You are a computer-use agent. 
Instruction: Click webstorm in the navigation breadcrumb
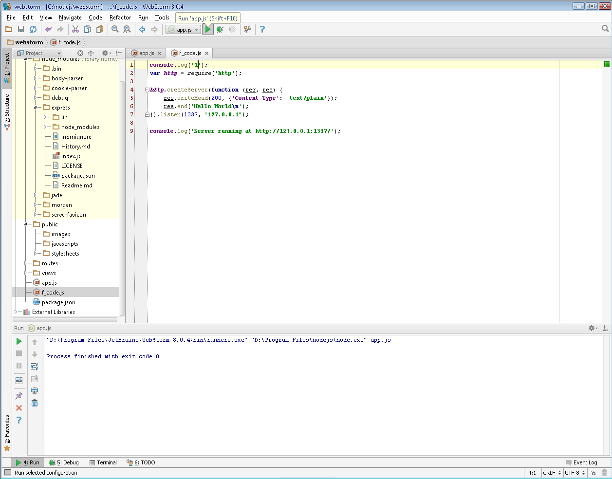click(x=25, y=42)
